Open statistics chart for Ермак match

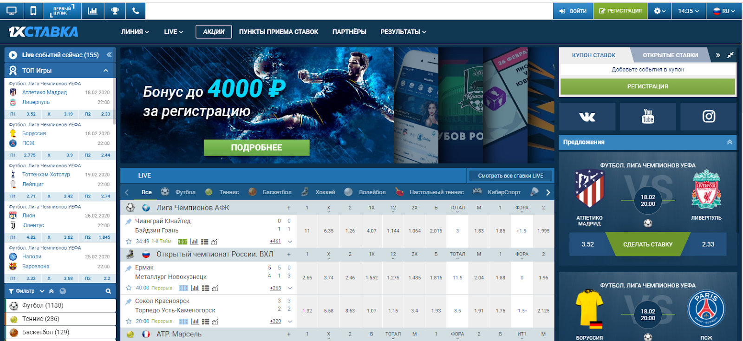tap(195, 288)
